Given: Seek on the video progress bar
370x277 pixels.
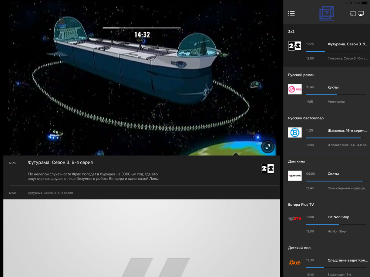Looking at the screenshot, I should (142, 28).
